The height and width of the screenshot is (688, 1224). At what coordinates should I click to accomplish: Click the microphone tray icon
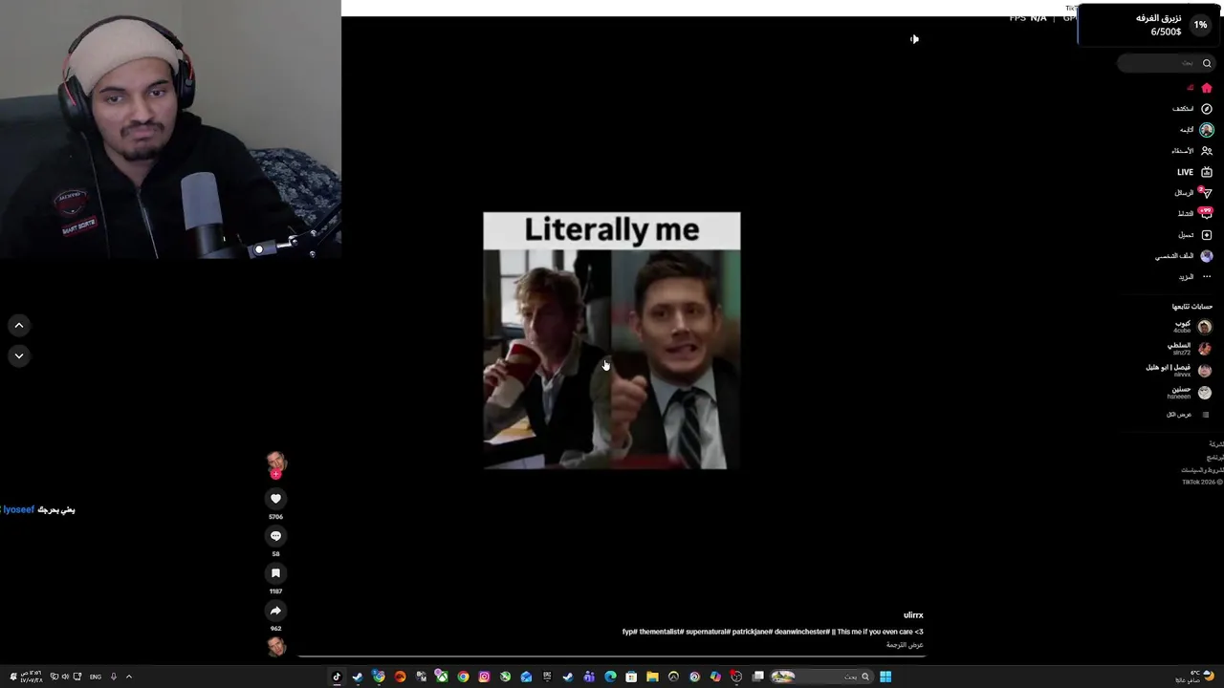[x=113, y=677]
